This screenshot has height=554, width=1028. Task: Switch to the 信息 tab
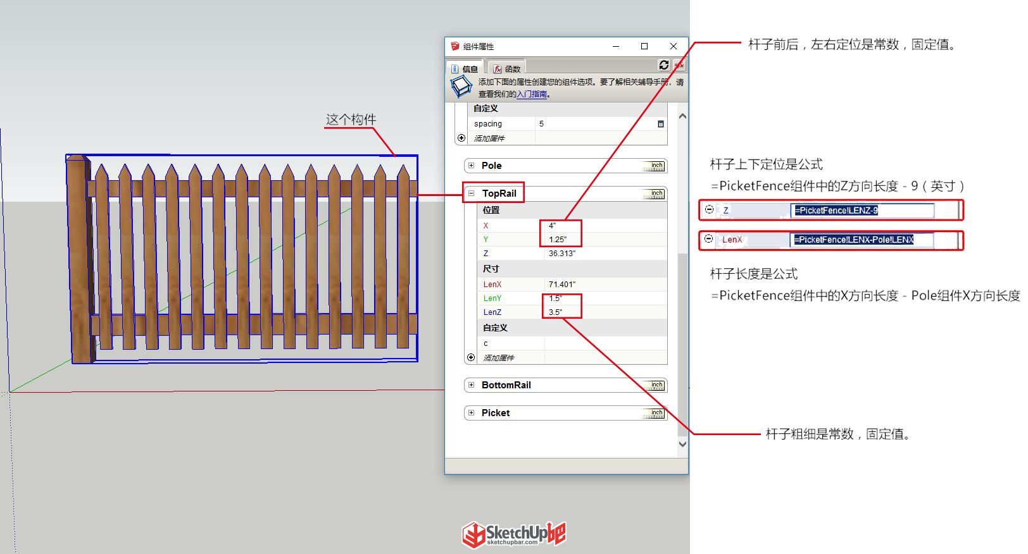coord(465,68)
